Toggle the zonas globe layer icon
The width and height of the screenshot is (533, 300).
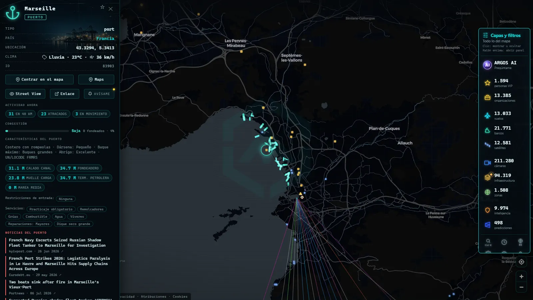pyautogui.click(x=487, y=192)
